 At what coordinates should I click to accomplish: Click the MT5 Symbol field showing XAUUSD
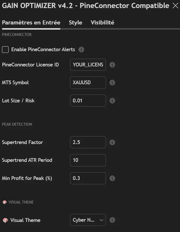88,83
